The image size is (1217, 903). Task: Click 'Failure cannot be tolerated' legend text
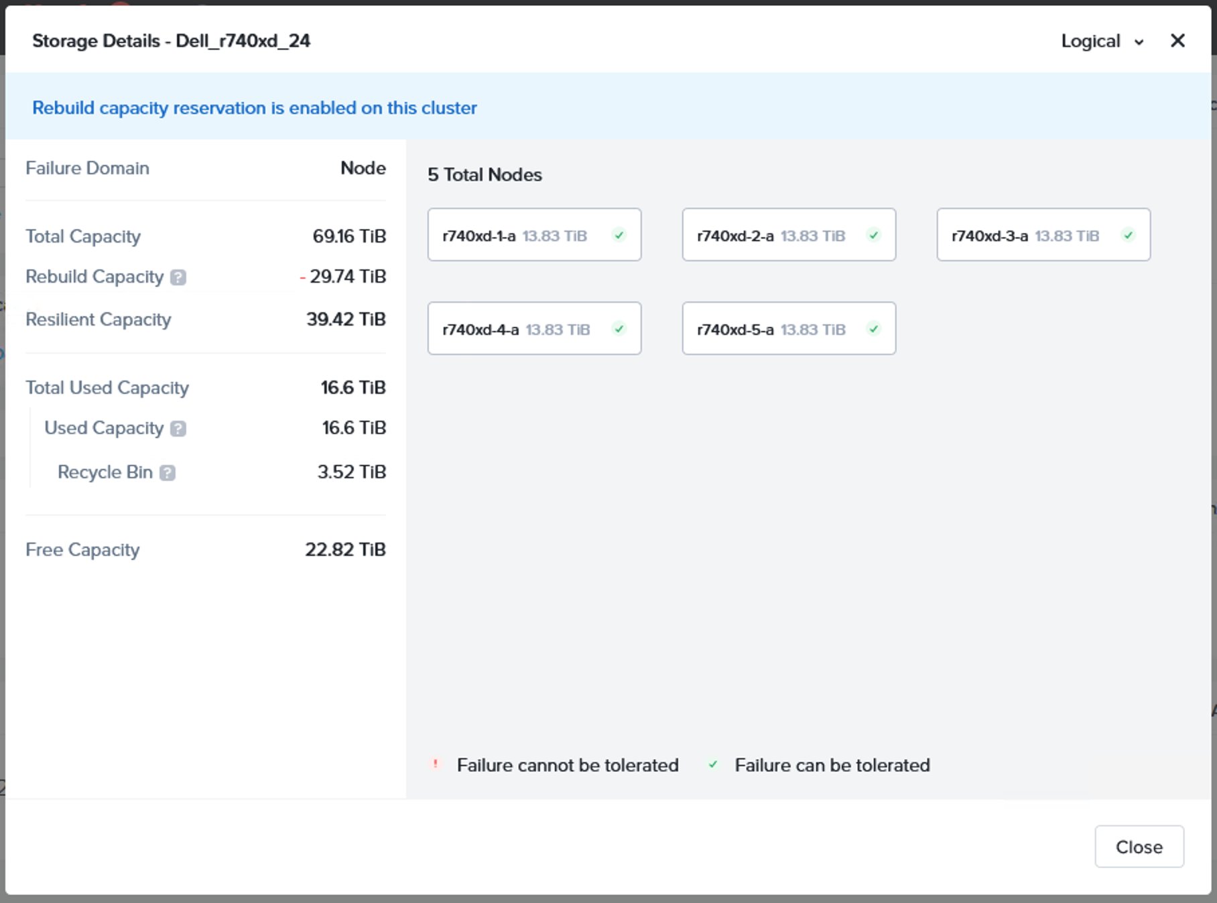point(568,765)
